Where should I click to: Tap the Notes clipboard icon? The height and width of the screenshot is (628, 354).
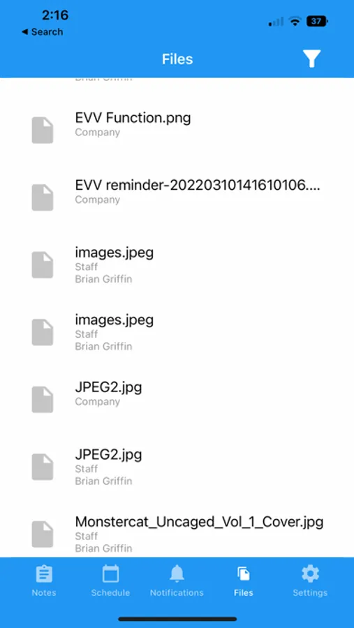(44, 574)
